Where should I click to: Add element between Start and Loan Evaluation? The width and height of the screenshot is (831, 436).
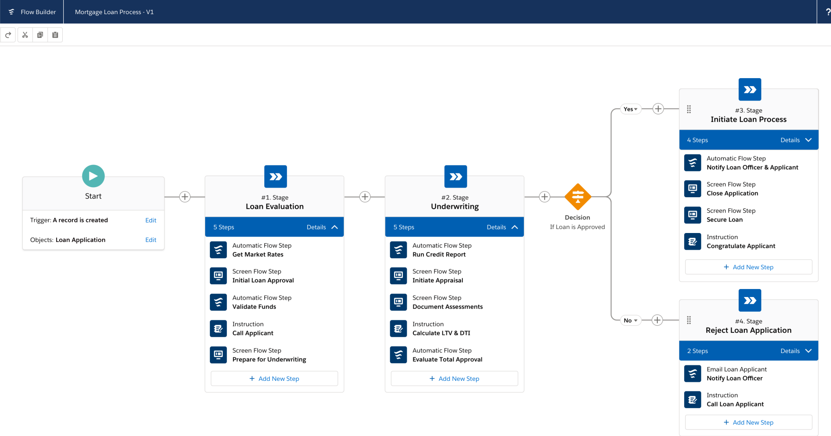tap(185, 197)
